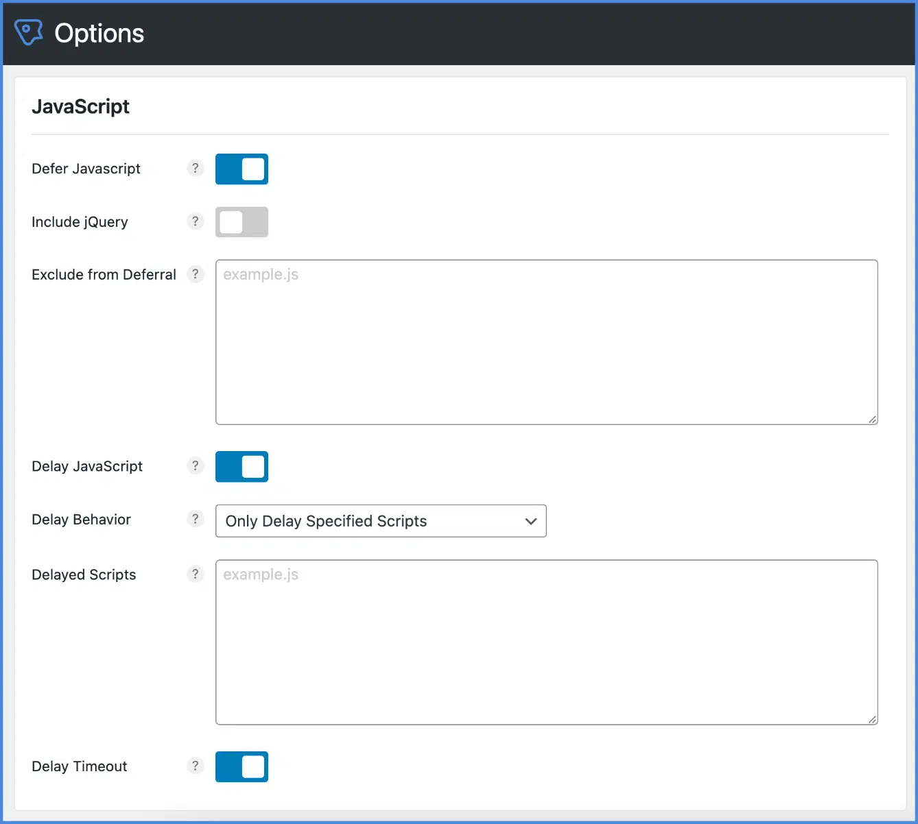Click the Delayed Scripts resize handle
The image size is (918, 824).
tap(873, 719)
